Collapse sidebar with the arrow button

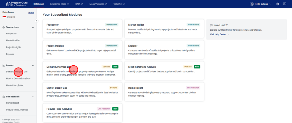click(x=37, y=21)
